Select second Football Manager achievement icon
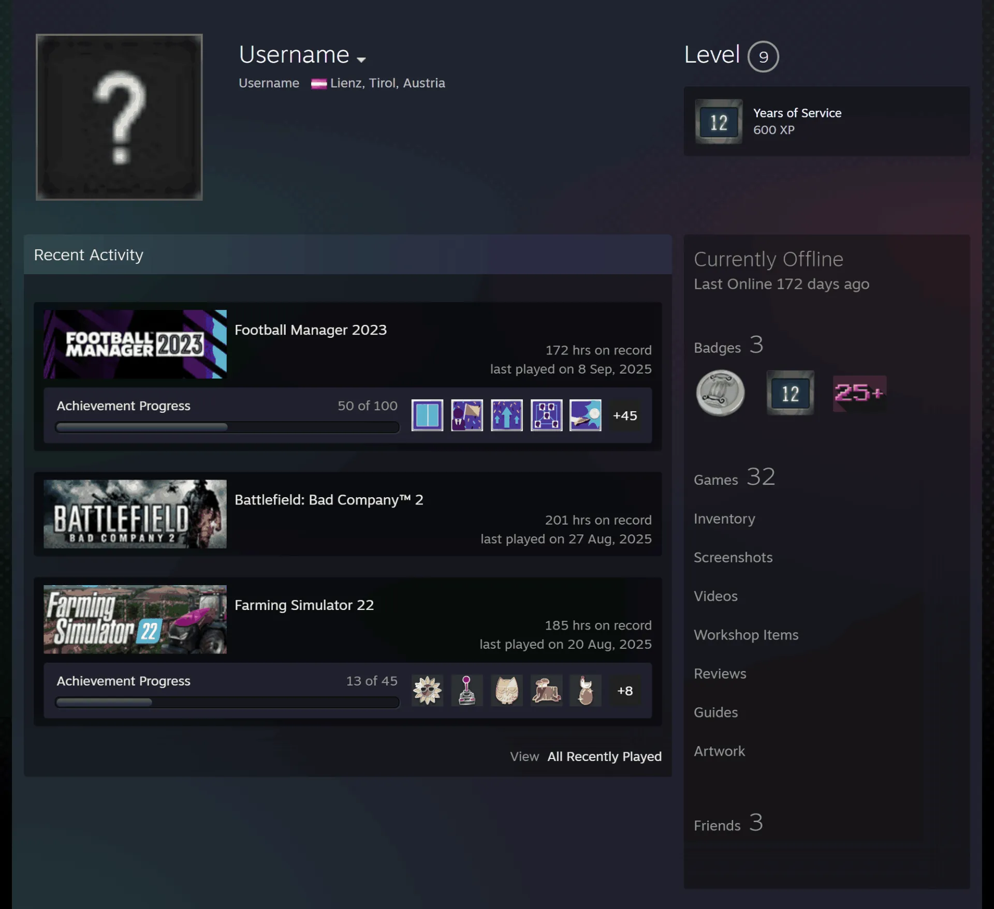994x909 pixels. pos(467,415)
